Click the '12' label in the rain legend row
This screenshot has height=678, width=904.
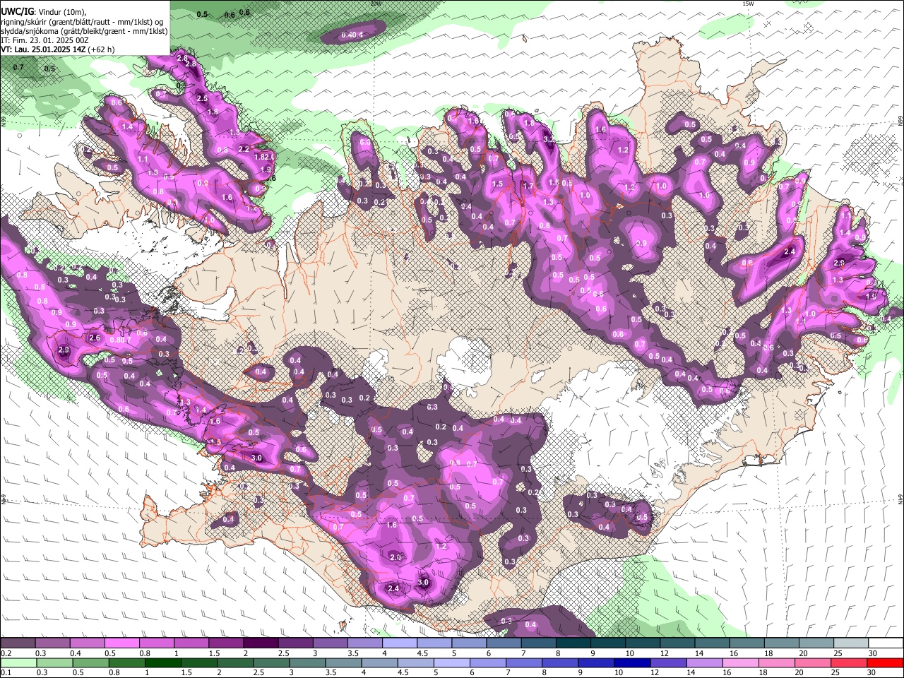655,672
